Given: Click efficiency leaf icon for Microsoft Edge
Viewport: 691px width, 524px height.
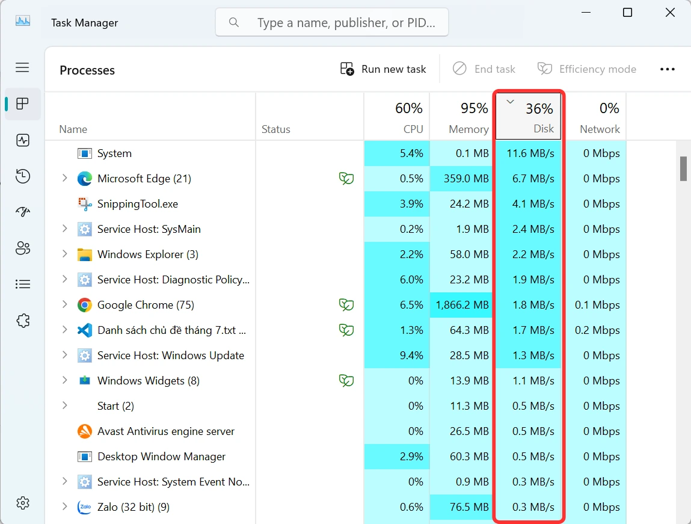Looking at the screenshot, I should point(346,179).
